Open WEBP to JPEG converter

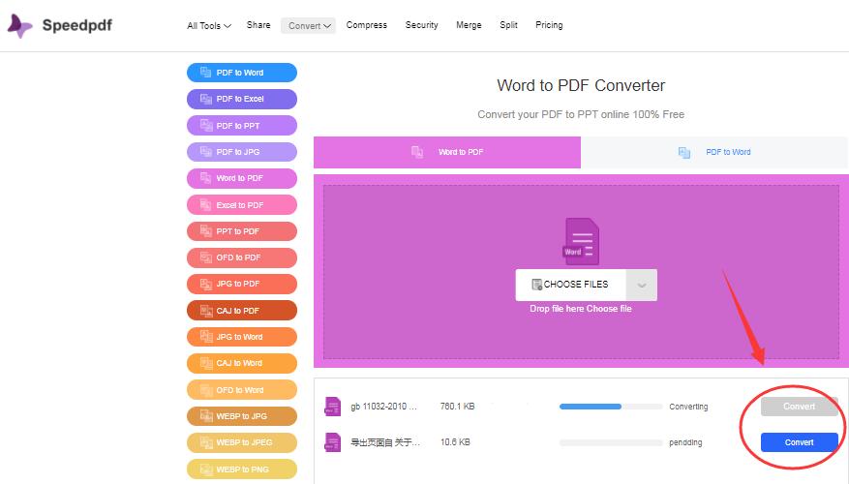pos(242,442)
